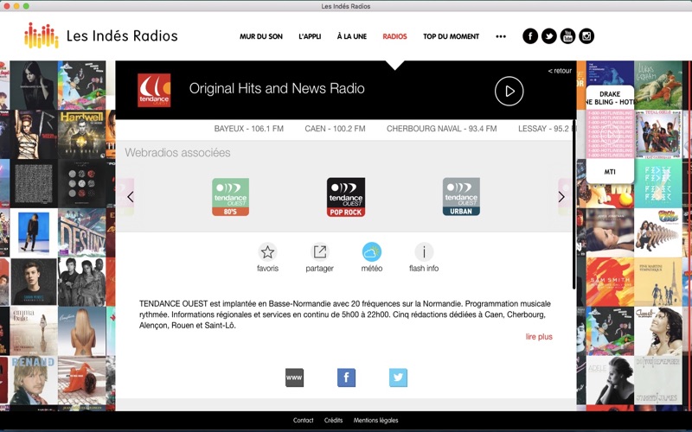Open Tendance Ouest 80's webradio
The height and width of the screenshot is (432, 692).
[230, 197]
